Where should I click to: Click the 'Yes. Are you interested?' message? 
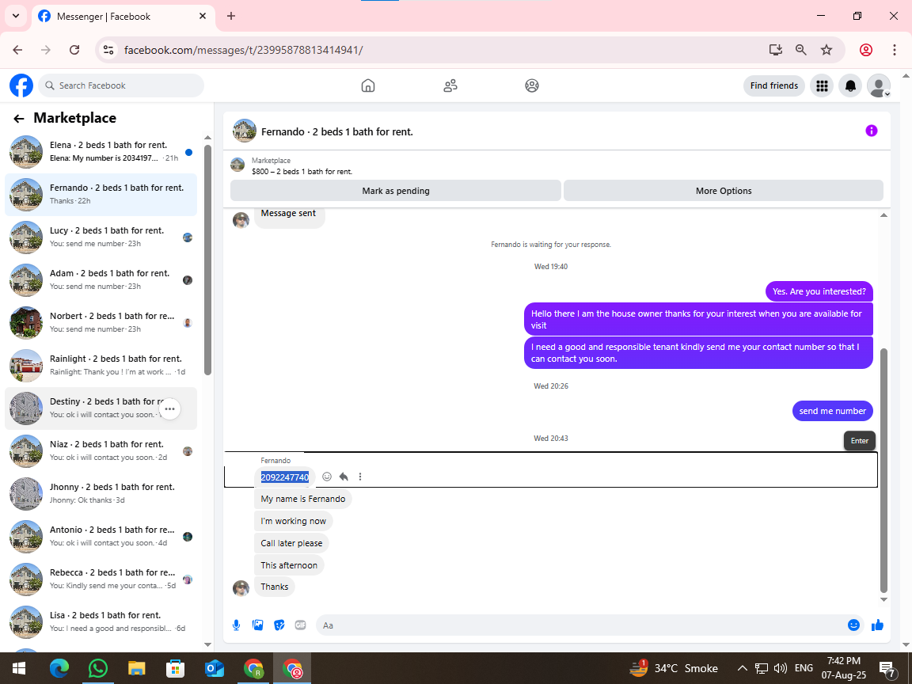pyautogui.click(x=819, y=291)
